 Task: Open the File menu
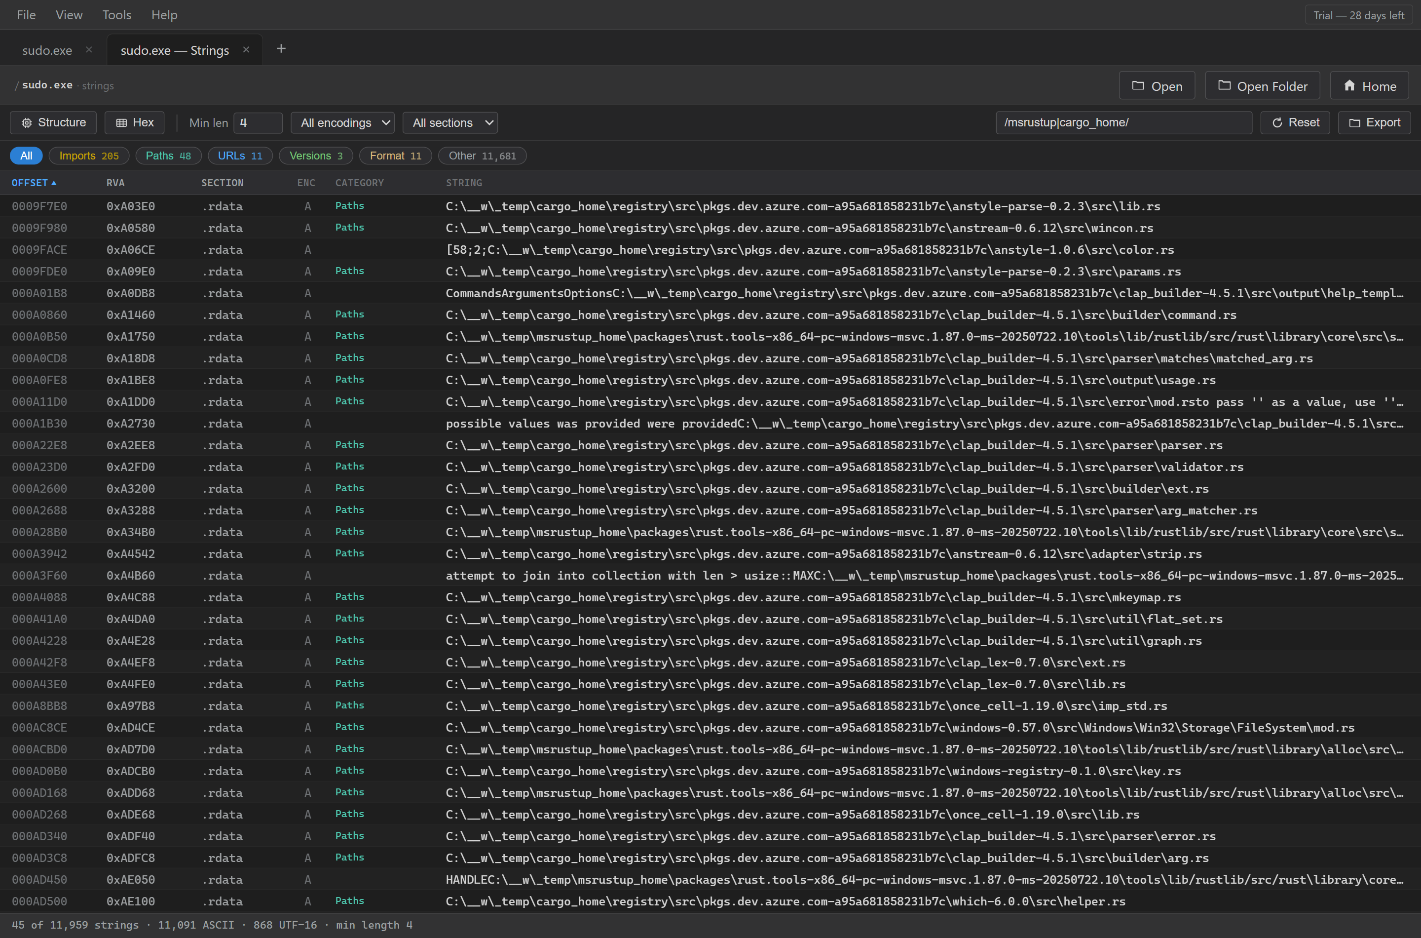click(26, 15)
